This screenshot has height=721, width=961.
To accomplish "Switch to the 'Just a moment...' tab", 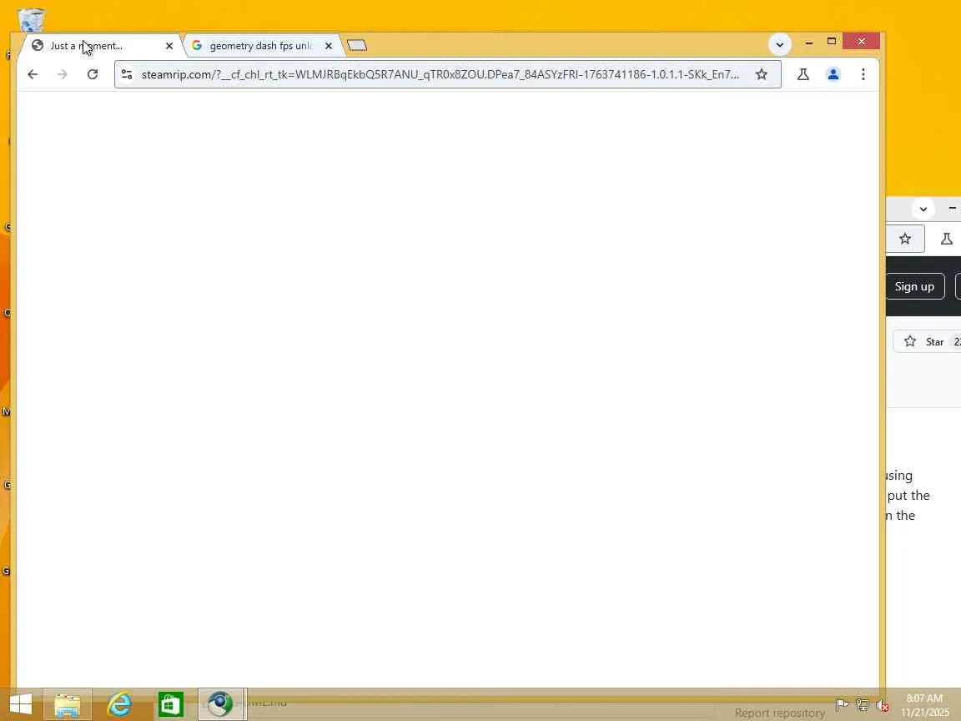I will click(101, 46).
